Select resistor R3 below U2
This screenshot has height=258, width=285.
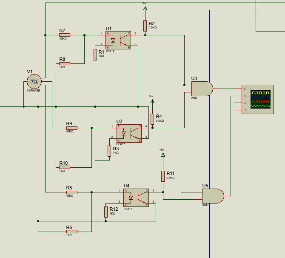click(109, 151)
